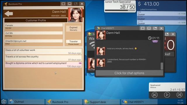The height and width of the screenshot is (105, 187).
Task: Open the start menu logo in taskbar
Action: point(4,101)
